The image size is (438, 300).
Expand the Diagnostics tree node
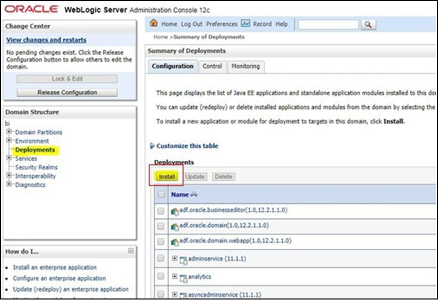click(9, 184)
